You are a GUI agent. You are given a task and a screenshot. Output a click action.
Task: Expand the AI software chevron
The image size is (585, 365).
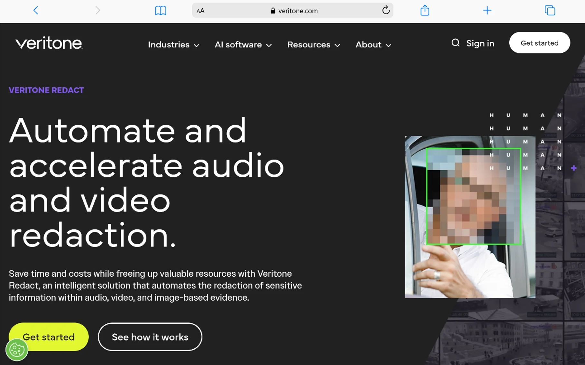tap(269, 45)
